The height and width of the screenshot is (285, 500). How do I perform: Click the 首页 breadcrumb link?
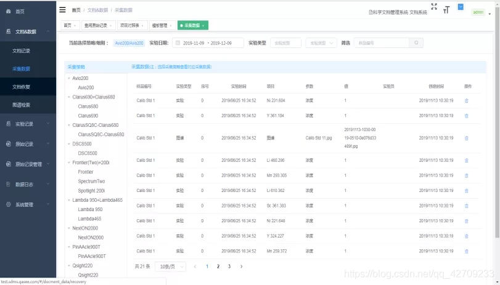76,10
